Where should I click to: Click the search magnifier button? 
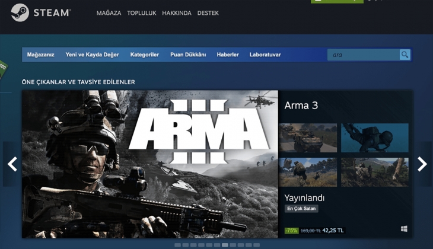[405, 55]
